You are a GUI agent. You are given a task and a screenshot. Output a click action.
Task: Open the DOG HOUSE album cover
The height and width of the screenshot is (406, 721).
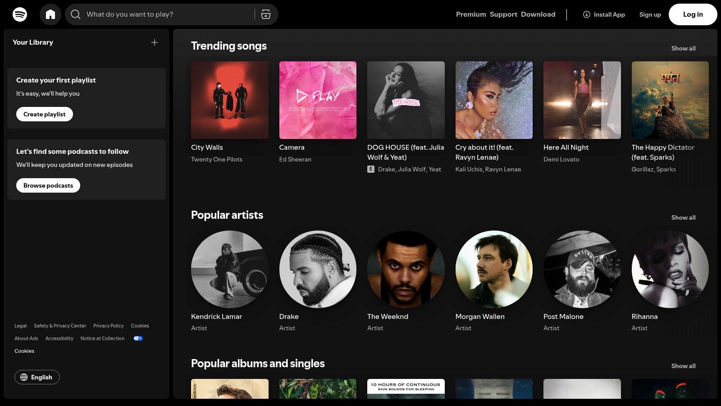pos(406,100)
